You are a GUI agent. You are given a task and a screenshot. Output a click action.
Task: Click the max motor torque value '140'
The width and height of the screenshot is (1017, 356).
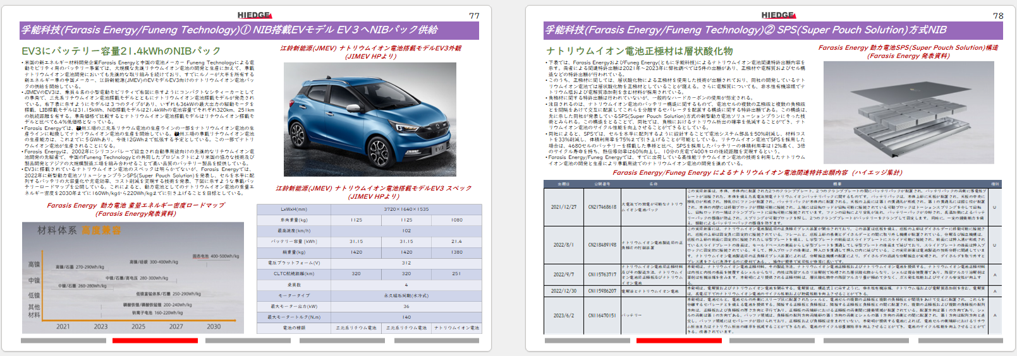[406, 317]
